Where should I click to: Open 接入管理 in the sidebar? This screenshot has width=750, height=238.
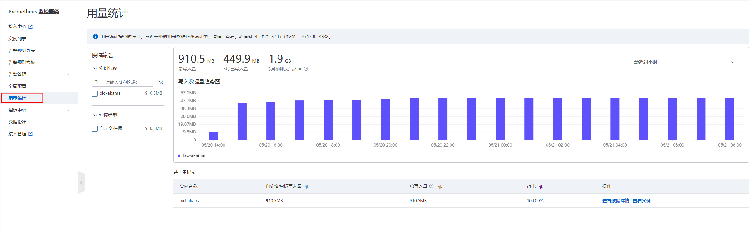pyautogui.click(x=17, y=134)
